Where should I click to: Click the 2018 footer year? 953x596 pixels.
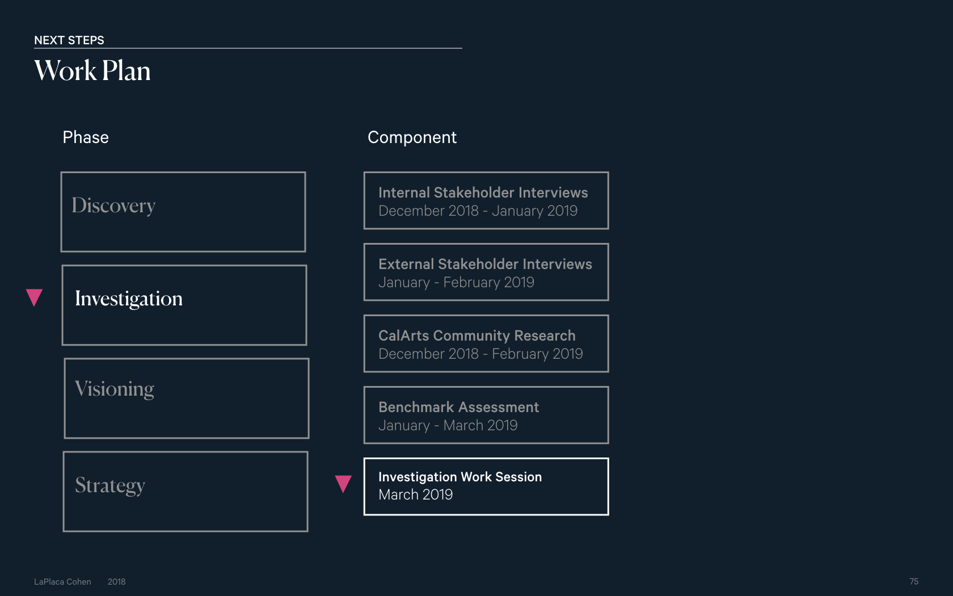[x=116, y=582]
